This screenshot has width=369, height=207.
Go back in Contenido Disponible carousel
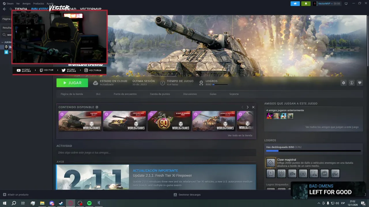pyautogui.click(x=242, y=107)
